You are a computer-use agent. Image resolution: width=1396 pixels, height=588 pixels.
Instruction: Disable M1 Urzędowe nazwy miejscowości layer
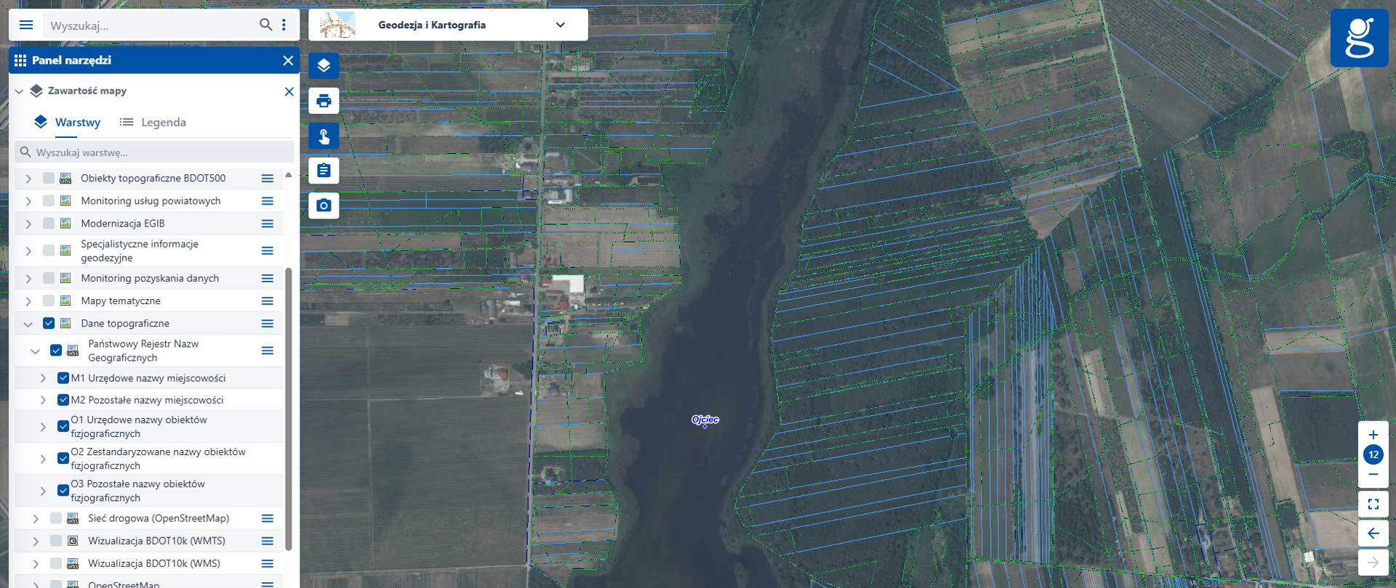[63, 378]
